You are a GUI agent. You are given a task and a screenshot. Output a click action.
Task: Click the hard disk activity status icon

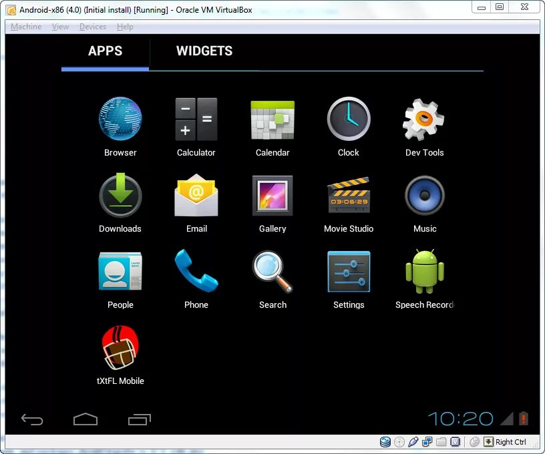click(385, 442)
